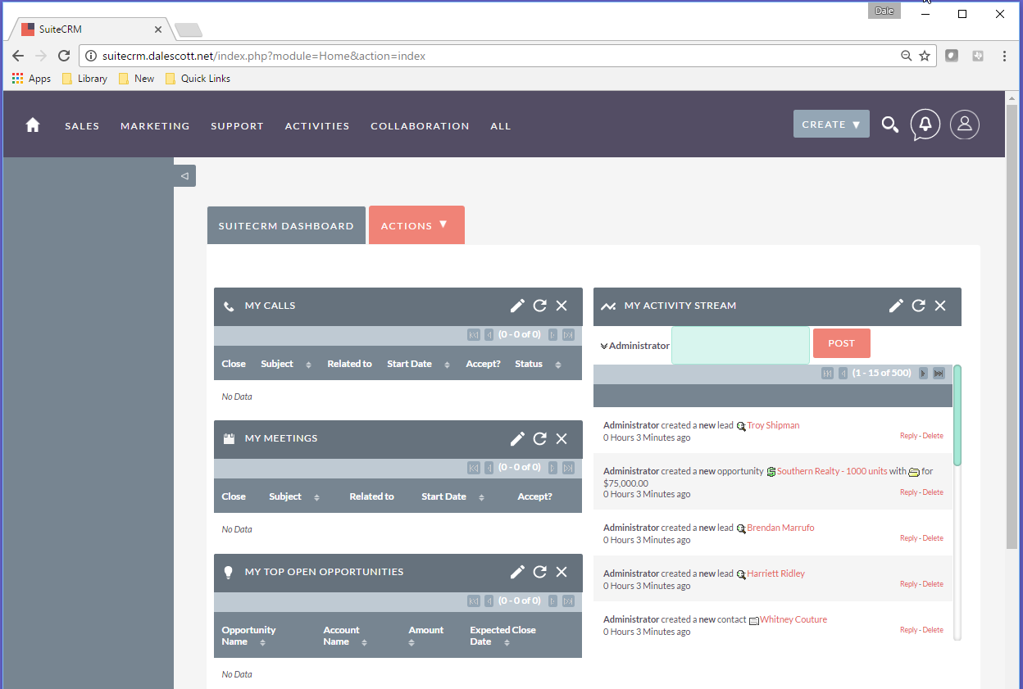Viewport: 1023px width, 689px height.
Task: Open the Marketing menu
Action: [x=155, y=126]
